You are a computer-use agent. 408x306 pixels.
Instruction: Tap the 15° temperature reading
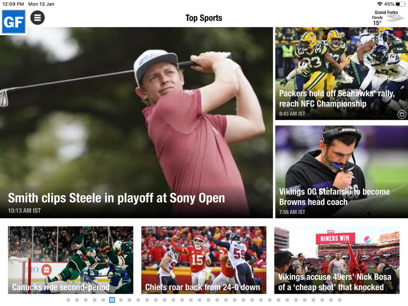point(377,23)
